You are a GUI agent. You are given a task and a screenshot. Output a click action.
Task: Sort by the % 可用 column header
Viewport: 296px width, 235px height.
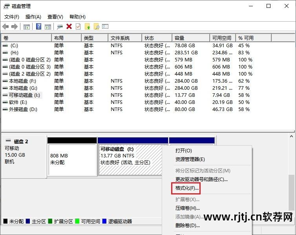(x=254, y=38)
